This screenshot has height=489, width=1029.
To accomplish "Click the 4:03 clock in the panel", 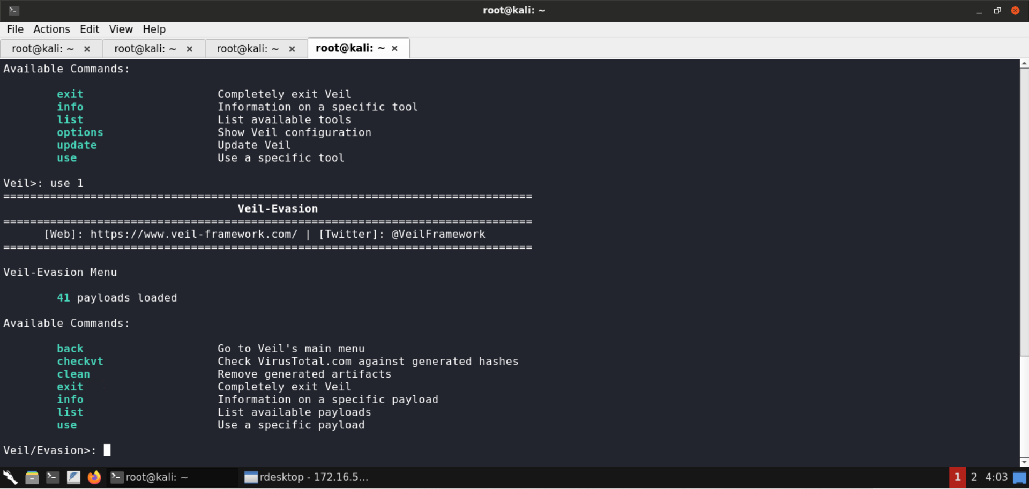I will tap(996, 477).
